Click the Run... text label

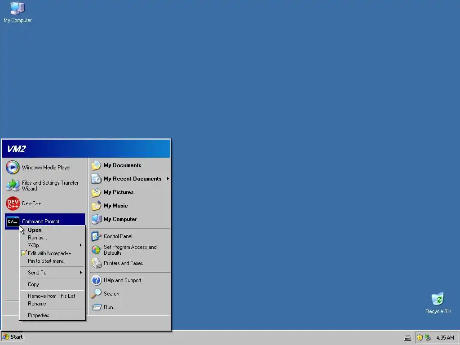[110, 307]
